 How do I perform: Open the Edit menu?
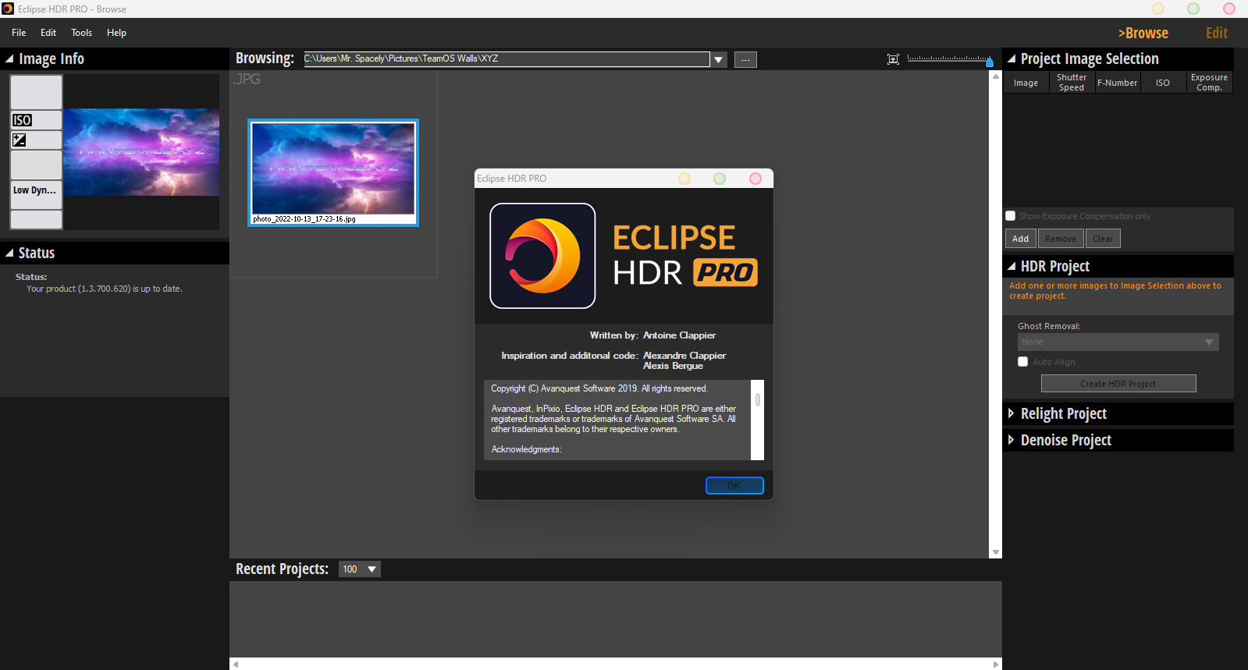click(x=48, y=33)
